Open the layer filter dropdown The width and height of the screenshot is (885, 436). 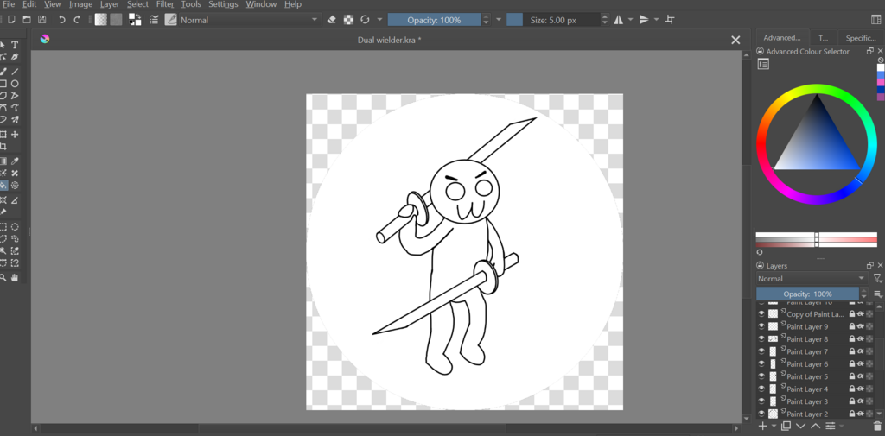coord(878,279)
